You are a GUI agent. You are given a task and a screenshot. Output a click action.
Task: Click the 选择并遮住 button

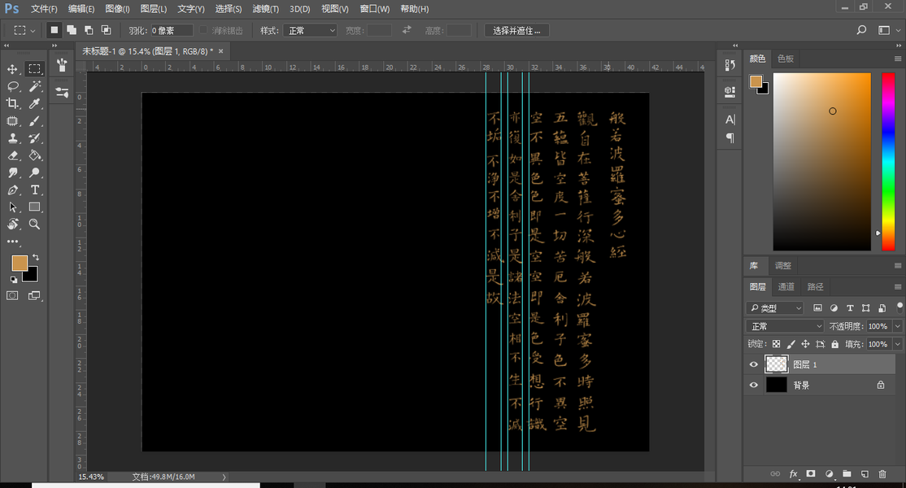click(516, 31)
